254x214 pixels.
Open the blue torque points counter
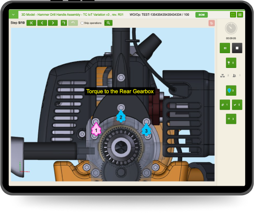pos(231,91)
